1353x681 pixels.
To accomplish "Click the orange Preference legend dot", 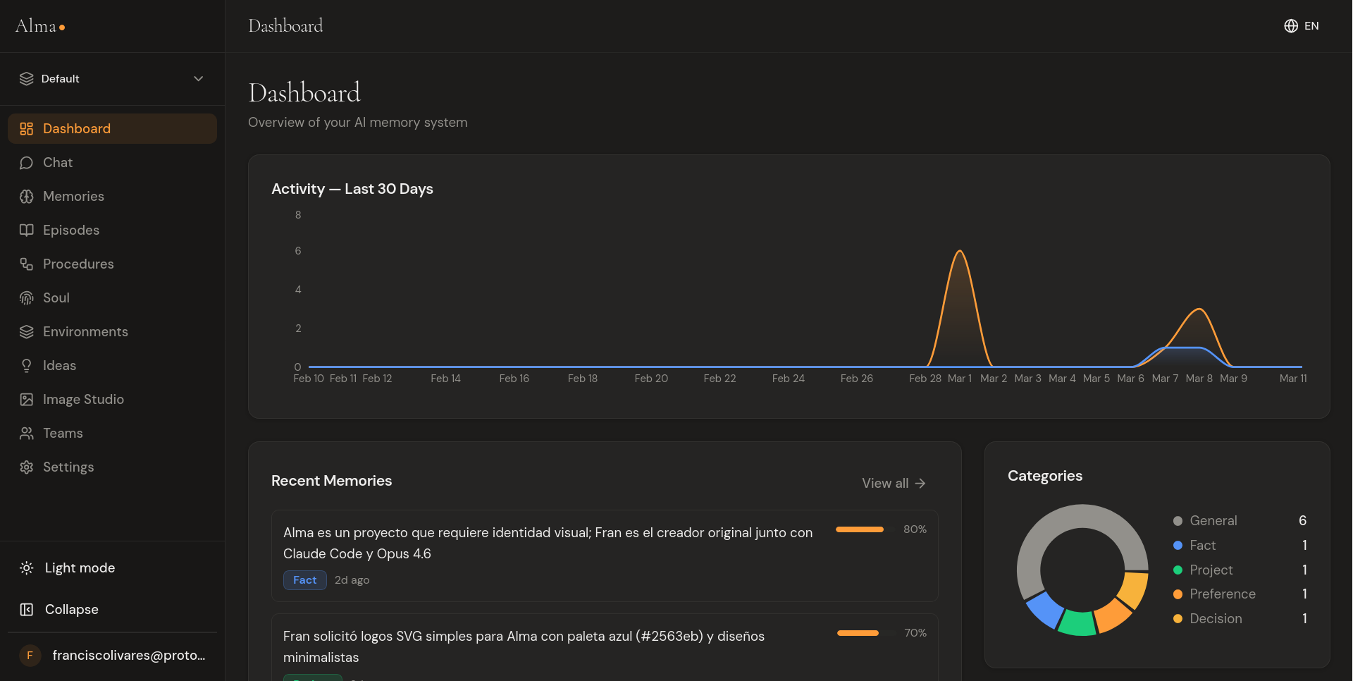I will pos(1178,594).
